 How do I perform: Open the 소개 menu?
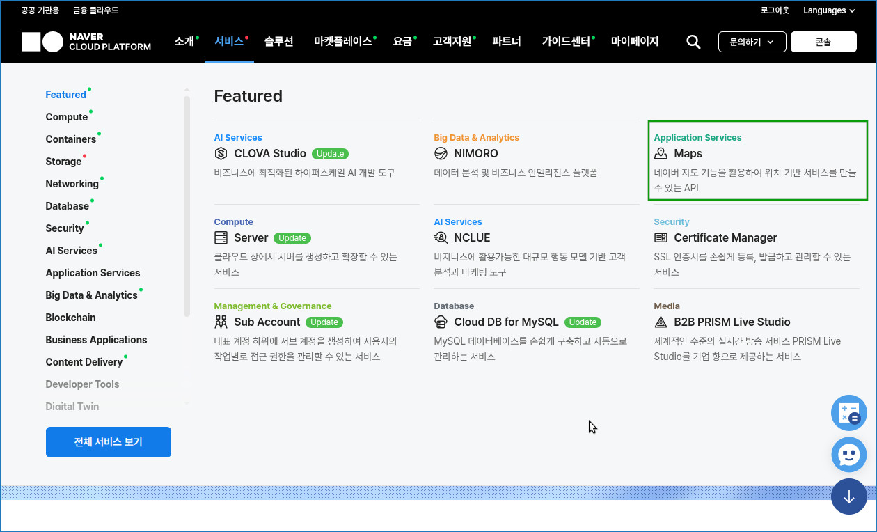(x=184, y=42)
